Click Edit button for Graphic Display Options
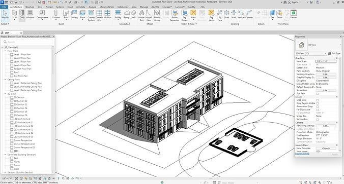The height and width of the screenshot is (184, 344). 326,78
